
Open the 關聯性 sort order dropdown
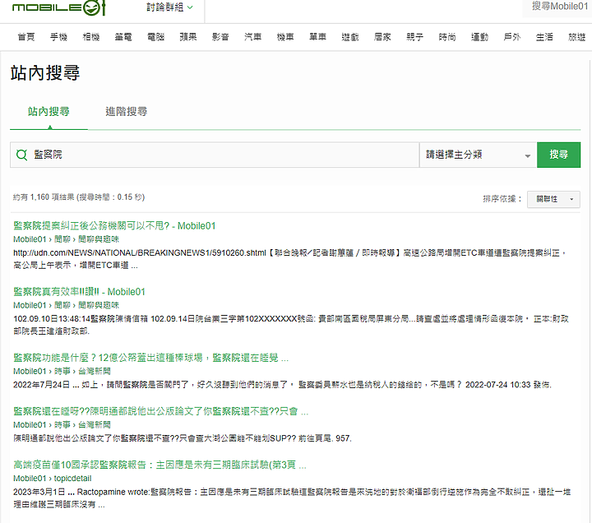[x=553, y=199]
